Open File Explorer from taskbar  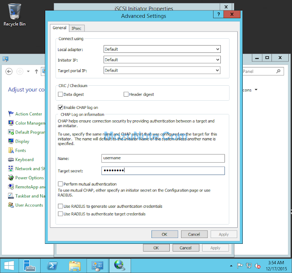coord(75,266)
